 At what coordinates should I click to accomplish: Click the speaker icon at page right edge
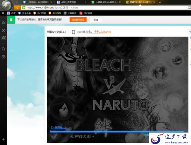click(190, 32)
